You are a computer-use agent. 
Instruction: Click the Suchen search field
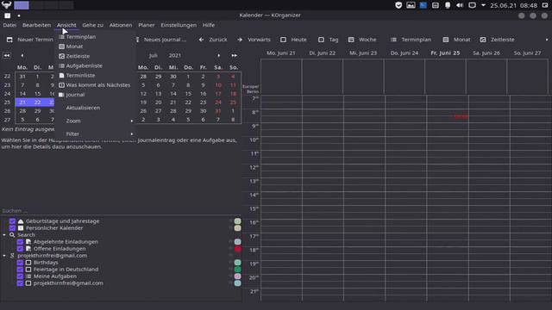click(x=121, y=211)
